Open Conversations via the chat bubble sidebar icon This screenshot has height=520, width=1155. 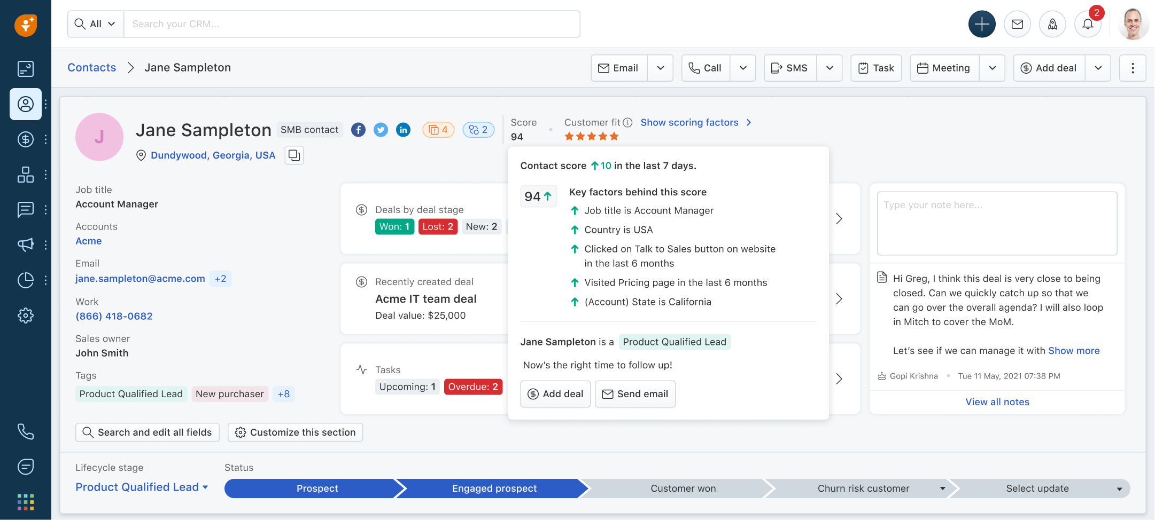pyautogui.click(x=25, y=209)
